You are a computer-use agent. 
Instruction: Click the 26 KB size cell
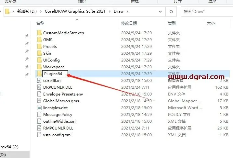[223, 128]
